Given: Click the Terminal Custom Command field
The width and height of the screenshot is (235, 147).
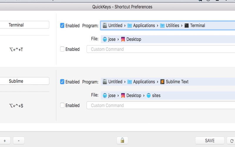Looking at the screenshot, I should 161,49.
